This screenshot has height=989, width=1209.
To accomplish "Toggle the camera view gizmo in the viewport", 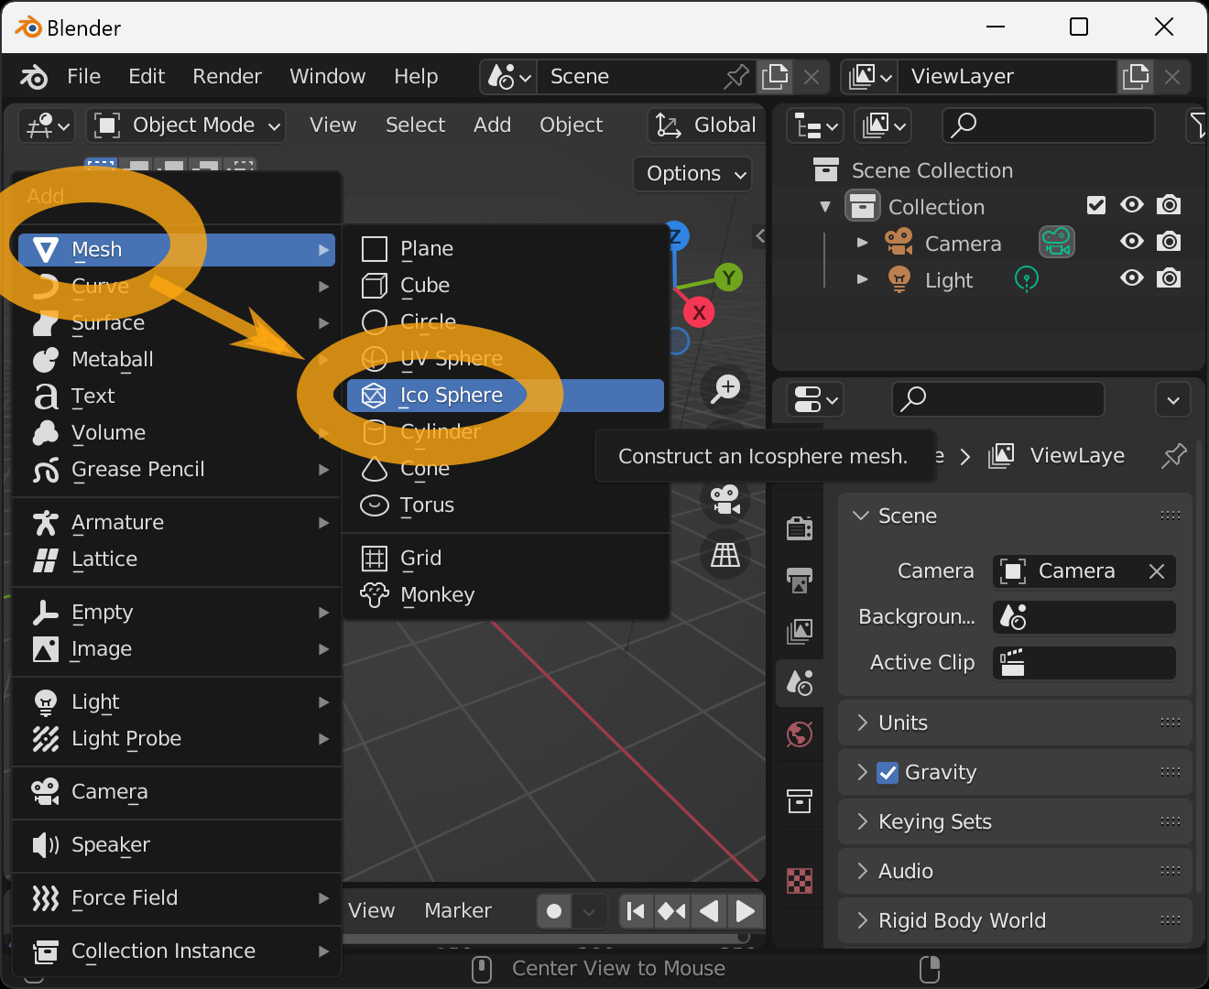I will pyautogui.click(x=725, y=499).
